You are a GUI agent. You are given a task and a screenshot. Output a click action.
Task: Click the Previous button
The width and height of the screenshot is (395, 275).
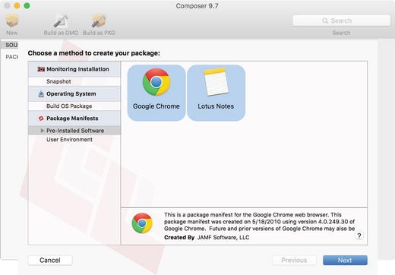click(x=294, y=260)
